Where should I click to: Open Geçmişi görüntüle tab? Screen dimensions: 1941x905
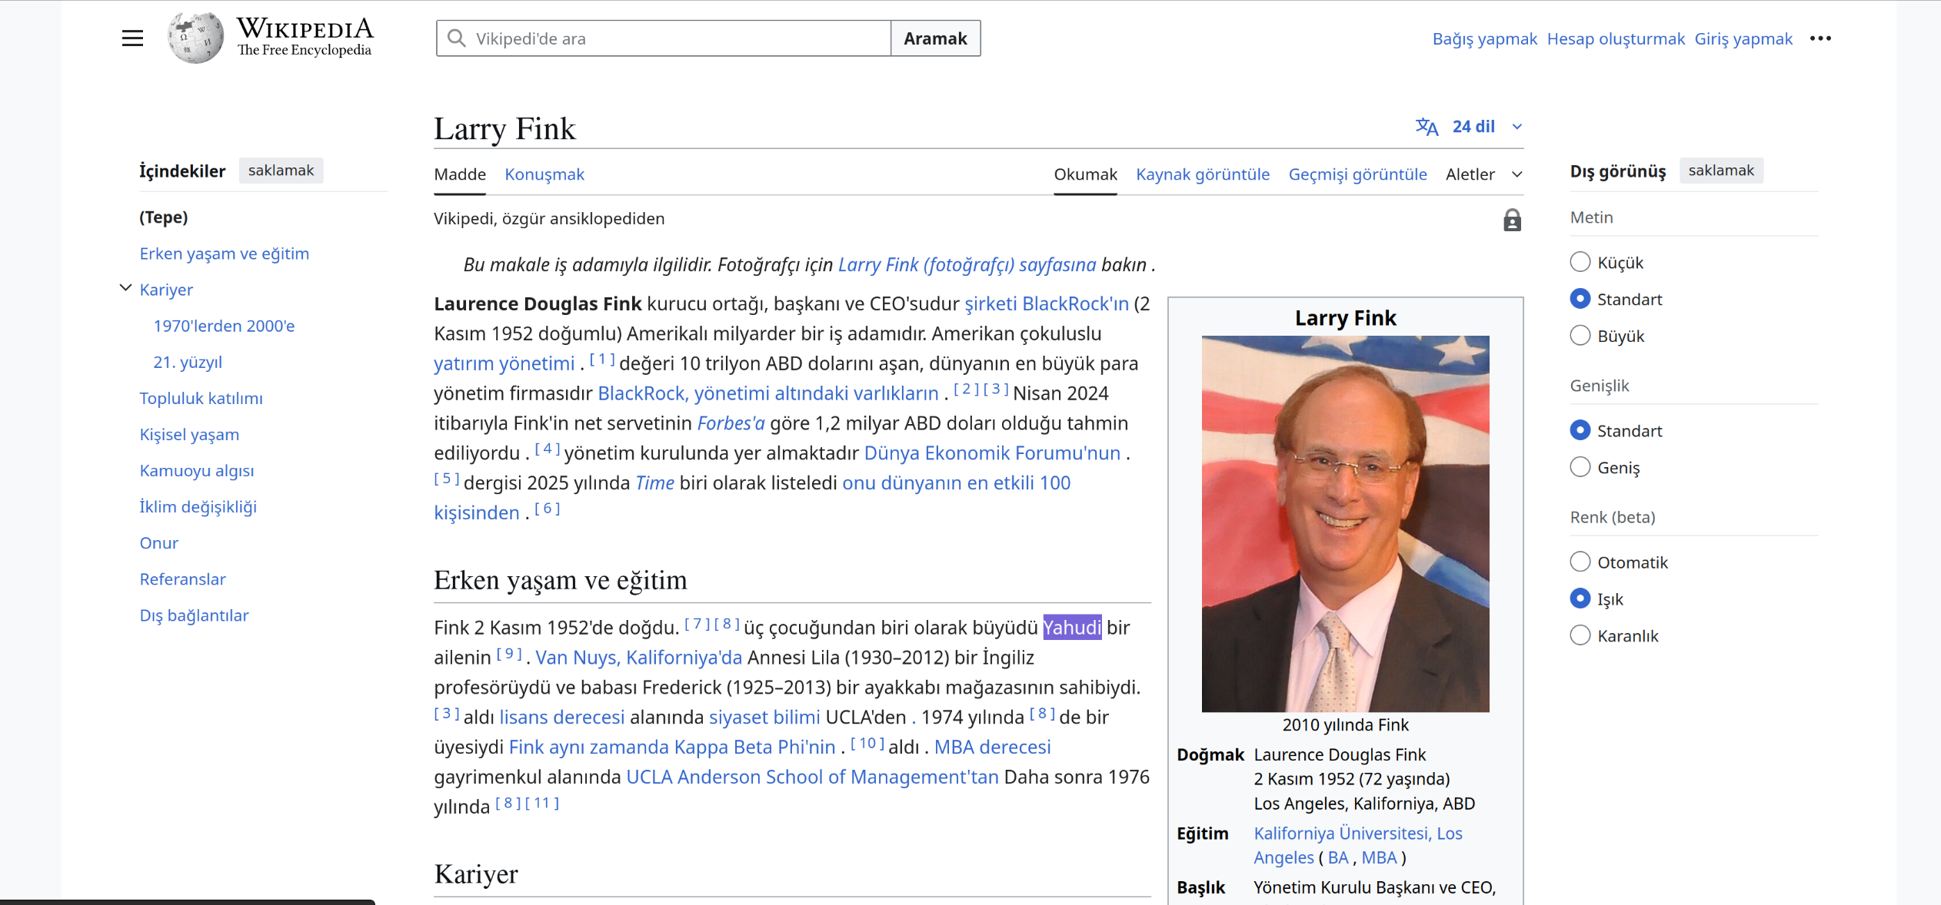pos(1357,174)
